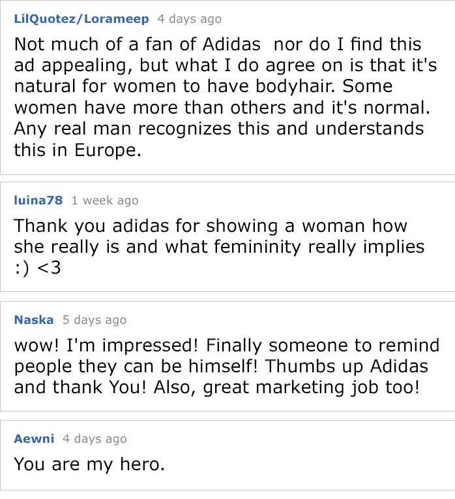The width and height of the screenshot is (455, 499).
Task: Click the sentence "Also, great marketing job too!"
Action: coord(286,387)
